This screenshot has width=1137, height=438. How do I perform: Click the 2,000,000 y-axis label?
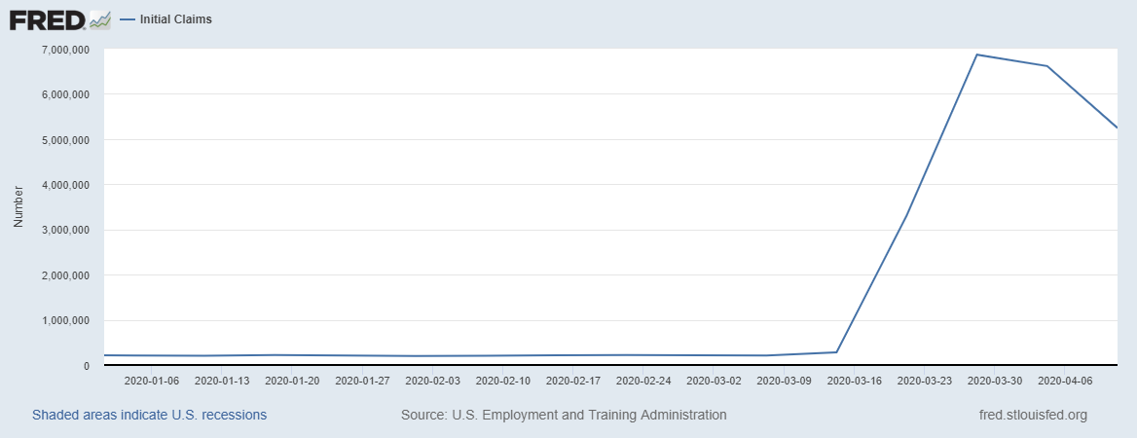(x=66, y=275)
